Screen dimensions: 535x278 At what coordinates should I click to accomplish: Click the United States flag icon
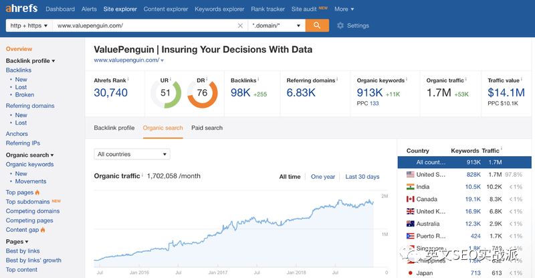point(410,174)
